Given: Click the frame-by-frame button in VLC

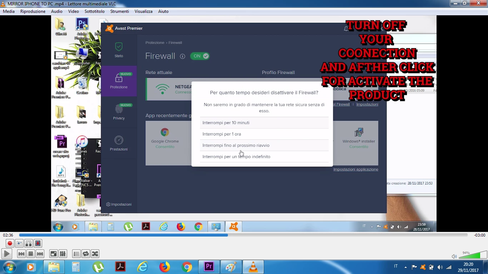Looking at the screenshot, I should click(38, 243).
